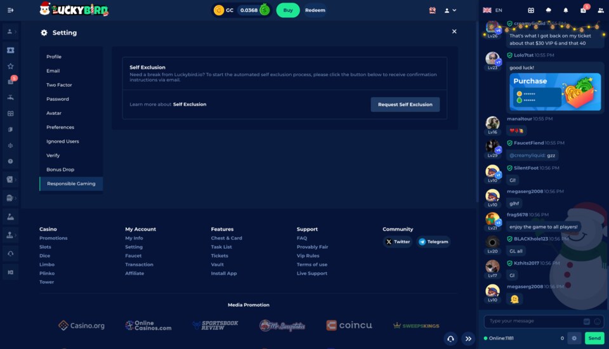Open the Verify settings tab
Image resolution: width=609 pixels, height=349 pixels.
click(71, 155)
